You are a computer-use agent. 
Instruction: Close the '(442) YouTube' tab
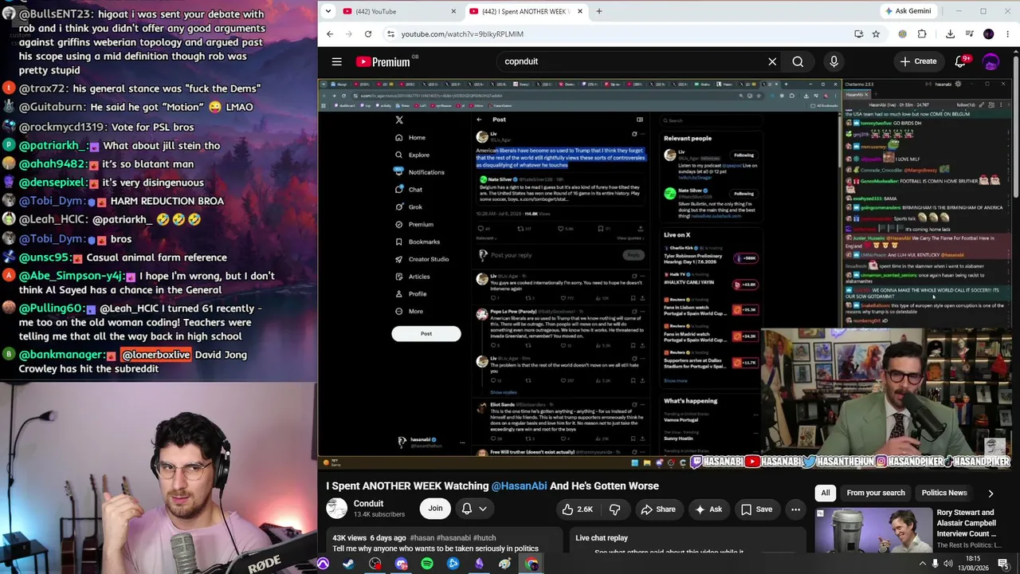(454, 11)
